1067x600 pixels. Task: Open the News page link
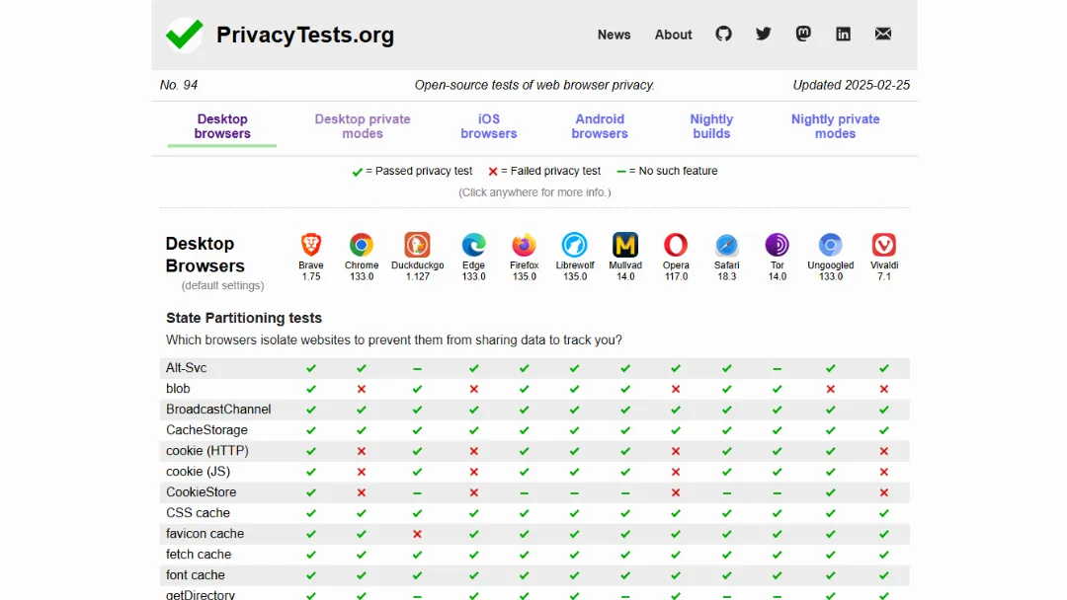(614, 35)
